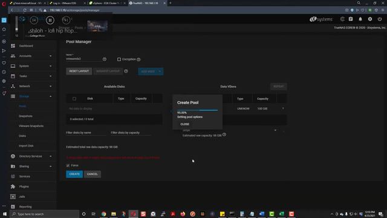387x218 pixels.
Task: Open the Opera menu logo
Action: click(4, 4)
